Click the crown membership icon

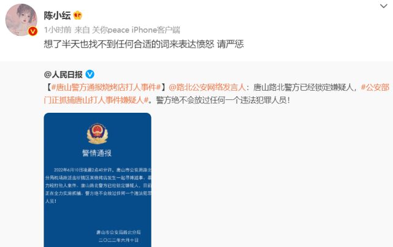pos(78,15)
